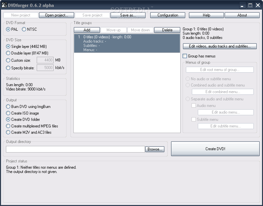
Task: Click Edit audio menu button
Action: [x=226, y=112]
